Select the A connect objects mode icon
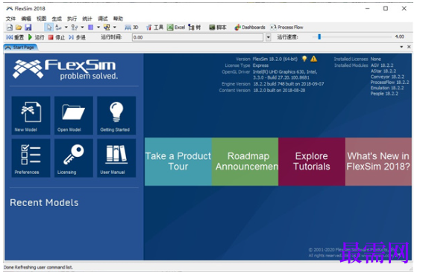423x276 pixels. pos(58,28)
